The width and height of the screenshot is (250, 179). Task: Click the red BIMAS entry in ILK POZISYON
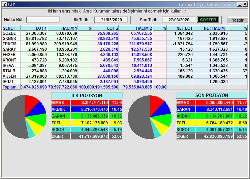(80, 103)
